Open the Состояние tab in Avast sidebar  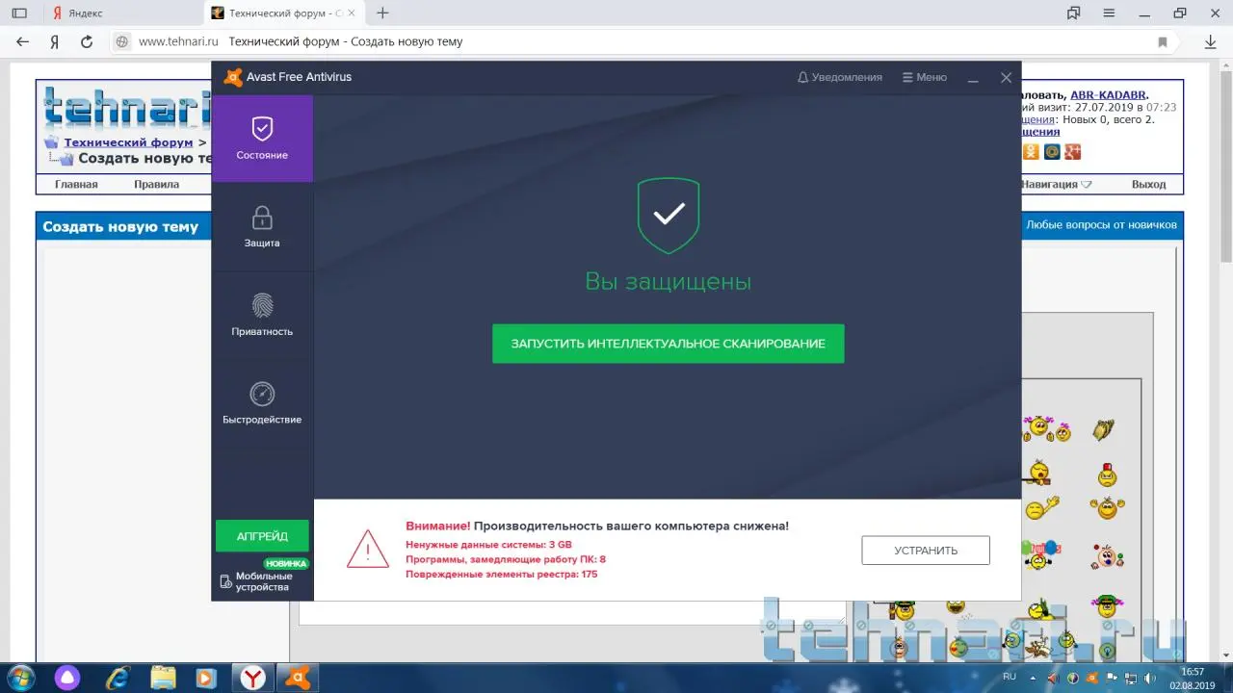click(262, 139)
